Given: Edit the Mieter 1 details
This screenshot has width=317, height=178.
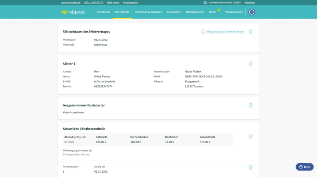Looking at the screenshot, I should [251, 64].
